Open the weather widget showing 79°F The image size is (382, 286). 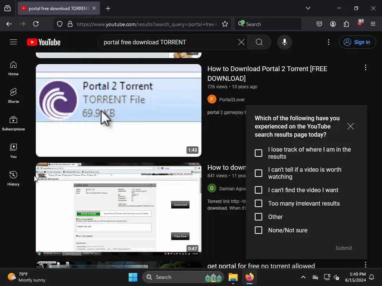tap(27, 277)
